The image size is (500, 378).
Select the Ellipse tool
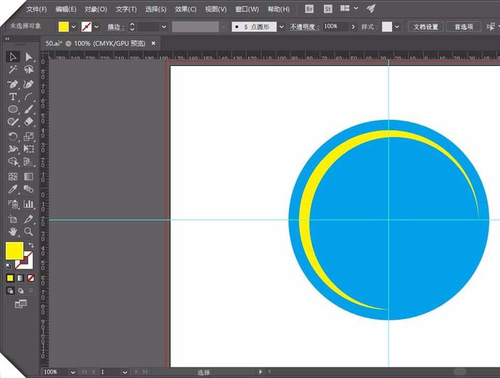point(13,109)
